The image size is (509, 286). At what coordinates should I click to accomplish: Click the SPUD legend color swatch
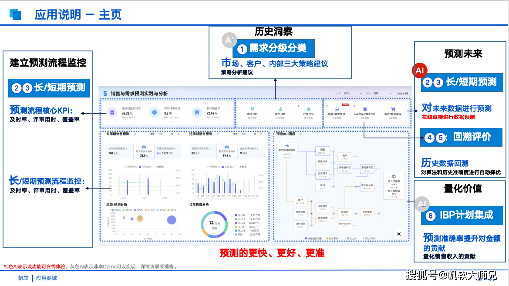(146, 210)
